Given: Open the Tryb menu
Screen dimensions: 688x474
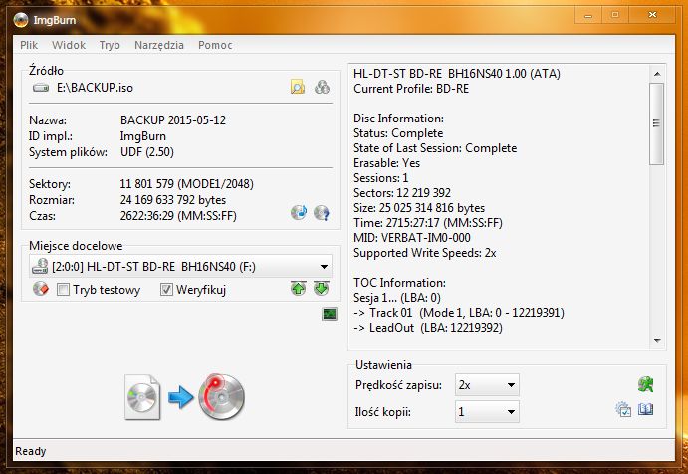Looking at the screenshot, I should click(x=110, y=45).
